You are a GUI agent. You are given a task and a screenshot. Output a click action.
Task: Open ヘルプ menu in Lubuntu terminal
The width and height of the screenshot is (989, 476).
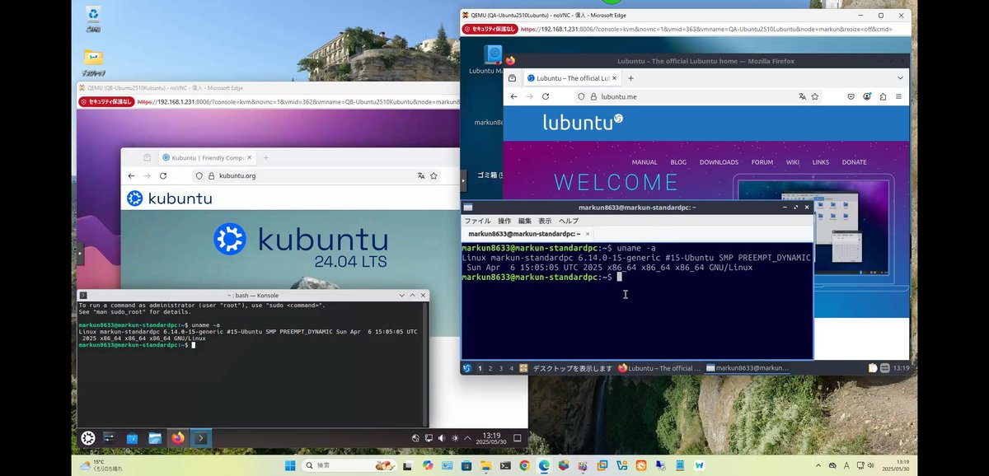click(x=569, y=222)
